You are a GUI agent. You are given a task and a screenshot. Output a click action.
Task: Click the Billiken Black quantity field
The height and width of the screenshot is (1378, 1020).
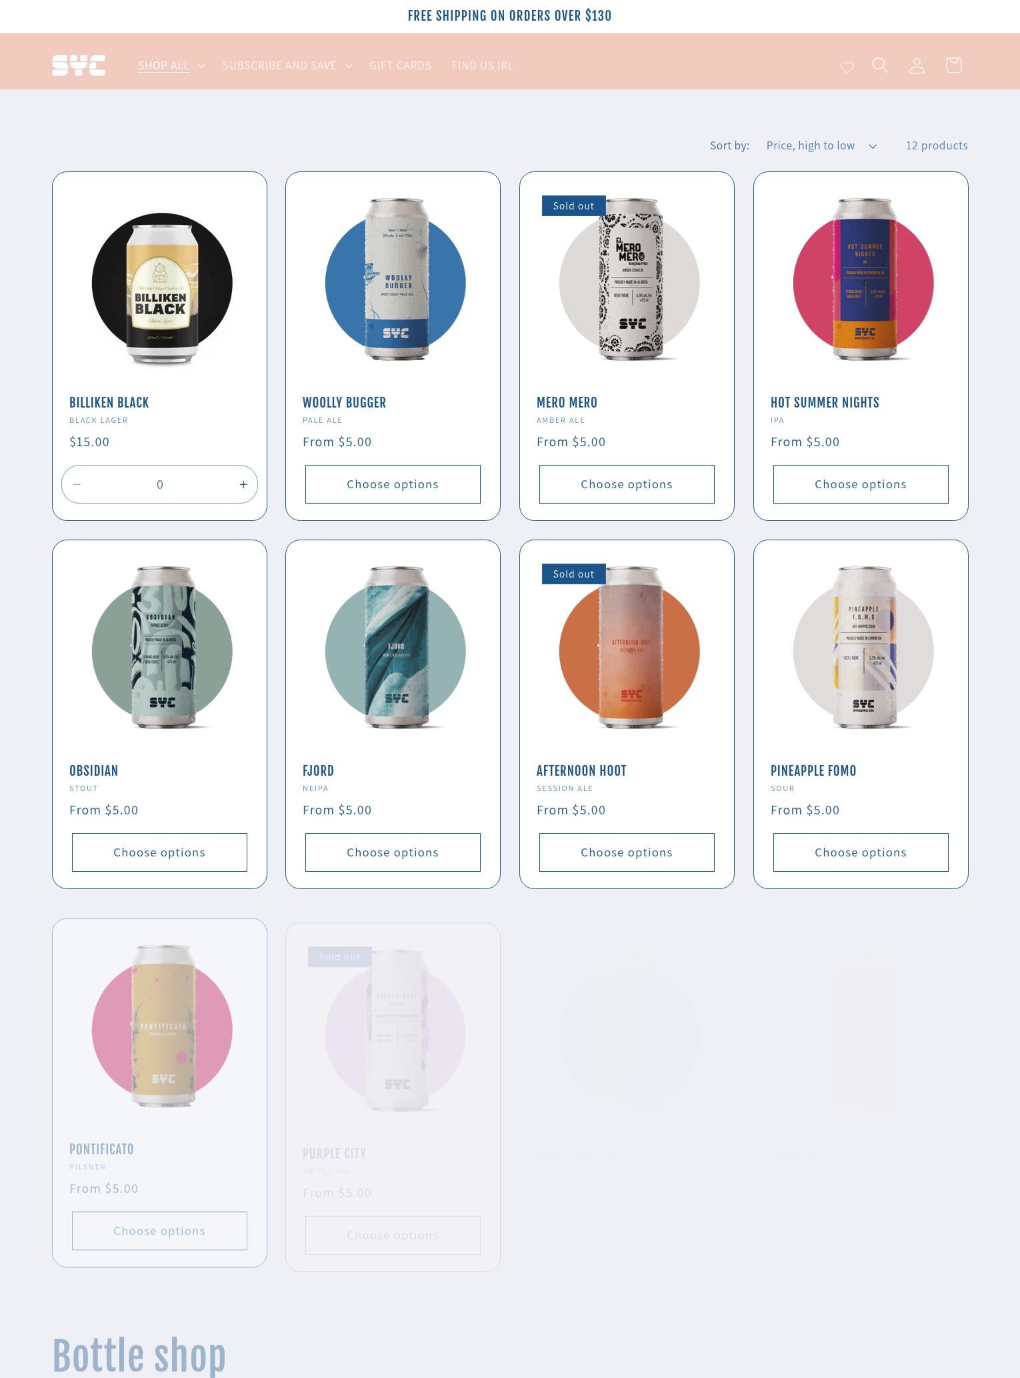[x=160, y=484]
